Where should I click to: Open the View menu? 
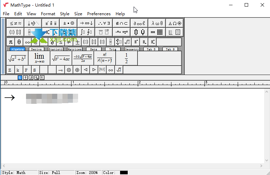click(31, 14)
